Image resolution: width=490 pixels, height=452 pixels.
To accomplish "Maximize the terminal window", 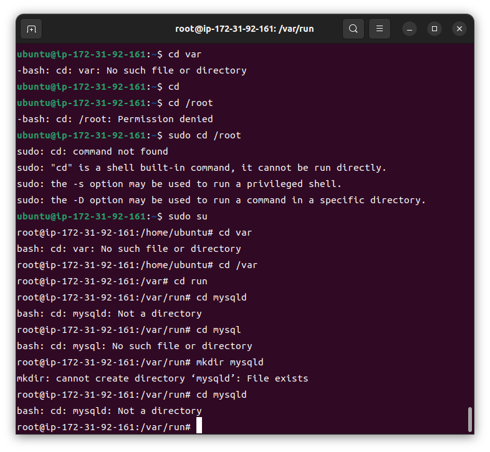I will 435,29.
